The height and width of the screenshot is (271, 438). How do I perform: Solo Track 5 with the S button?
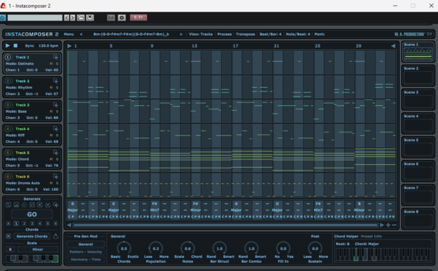57,159
